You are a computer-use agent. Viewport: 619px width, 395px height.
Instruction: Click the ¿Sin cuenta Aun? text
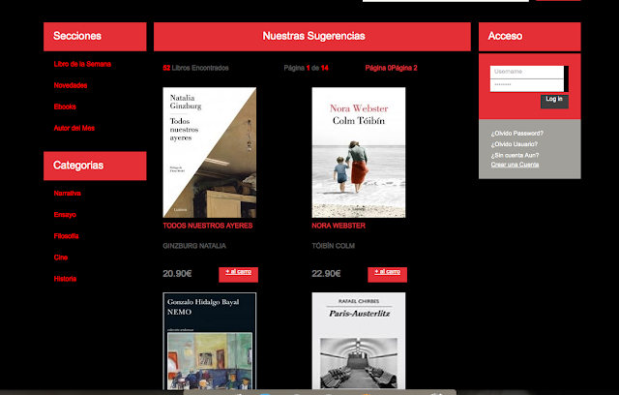click(x=515, y=155)
